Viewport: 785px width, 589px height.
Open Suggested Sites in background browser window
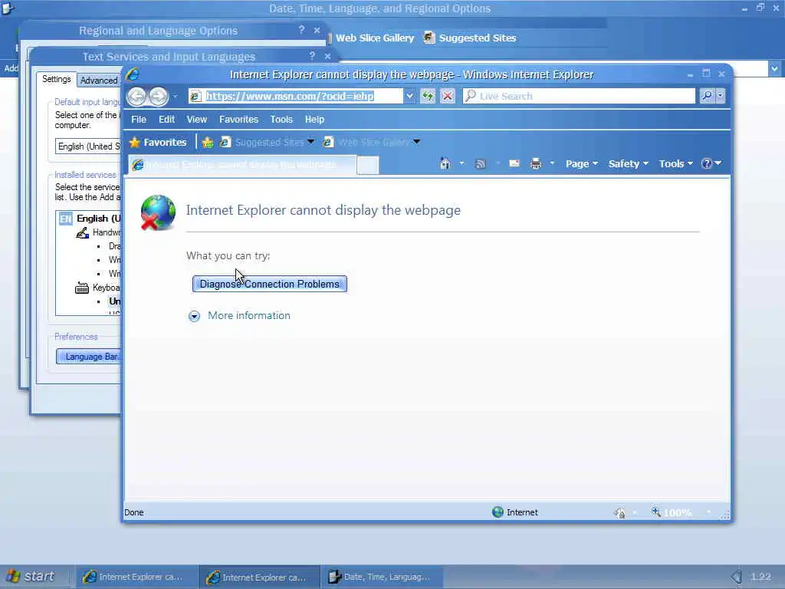[470, 38]
